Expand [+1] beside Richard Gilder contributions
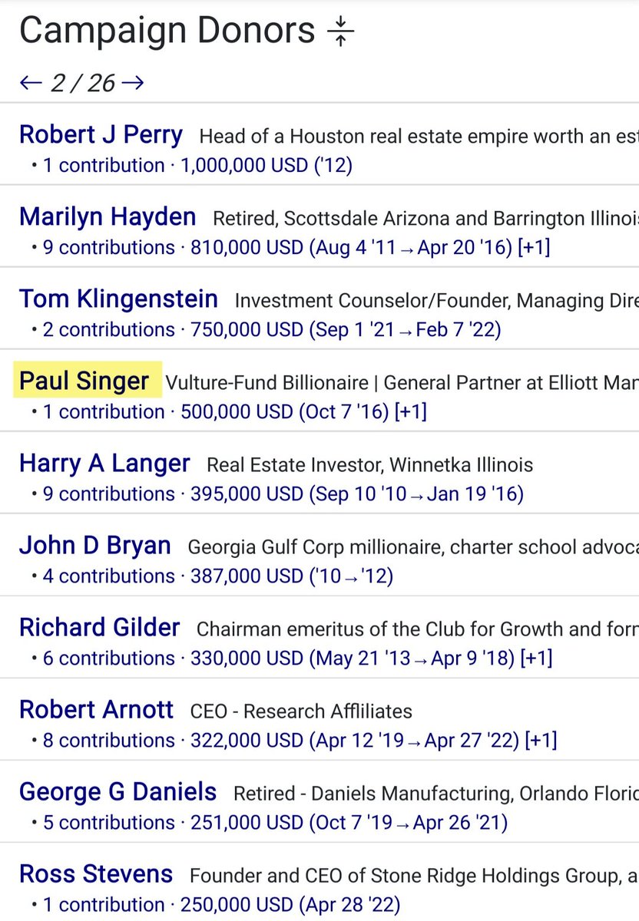This screenshot has width=639, height=921. point(536,659)
